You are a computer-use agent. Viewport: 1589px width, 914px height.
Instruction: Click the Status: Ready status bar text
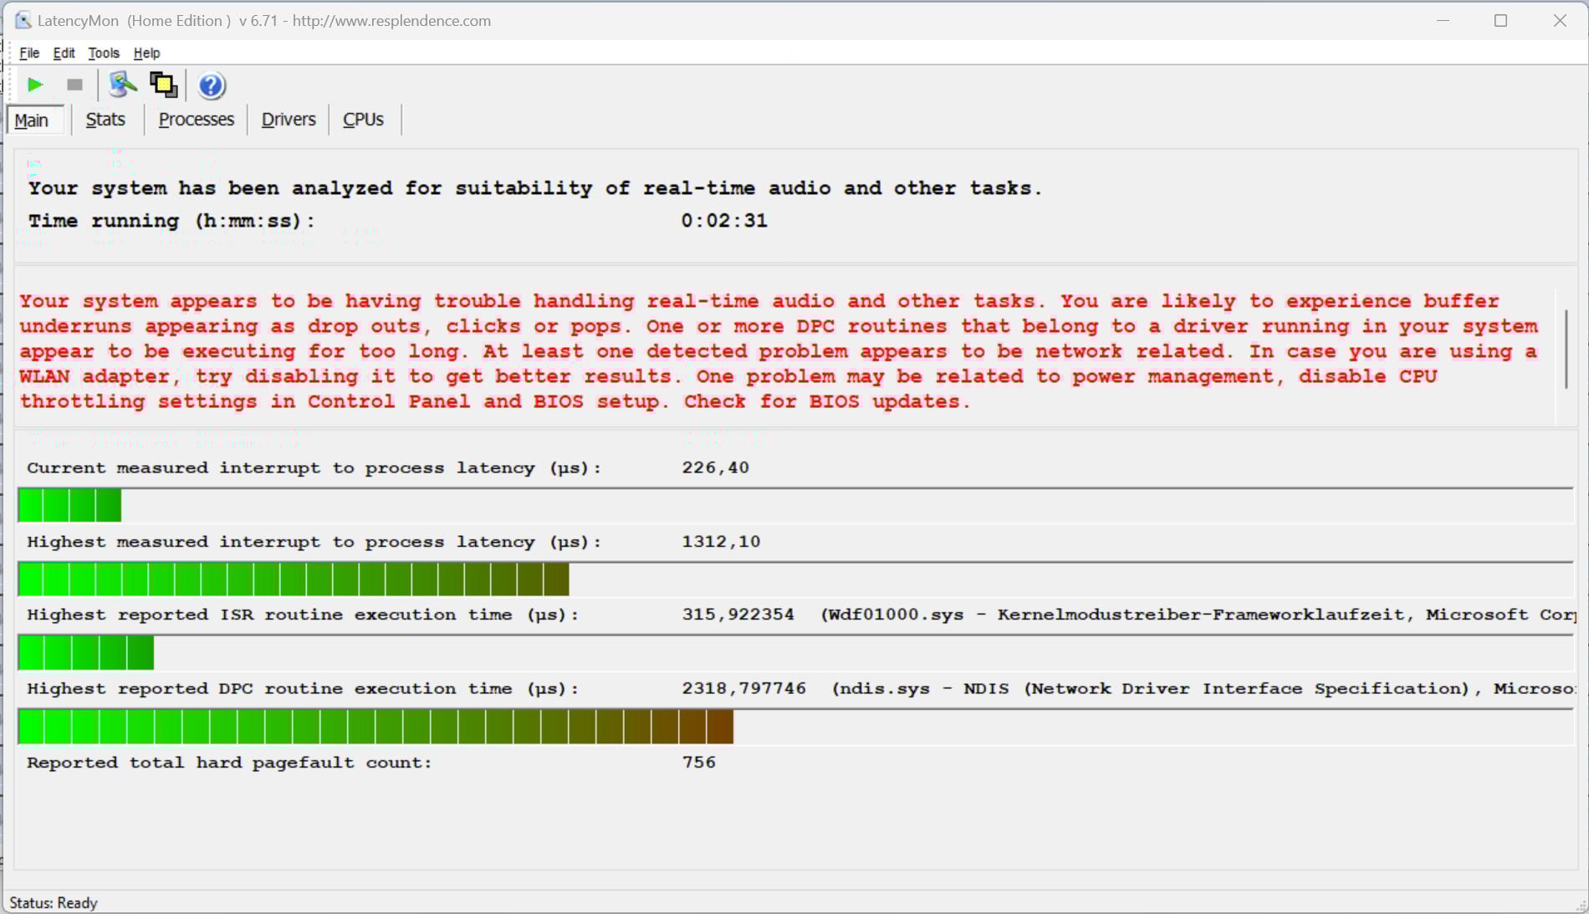(x=54, y=903)
